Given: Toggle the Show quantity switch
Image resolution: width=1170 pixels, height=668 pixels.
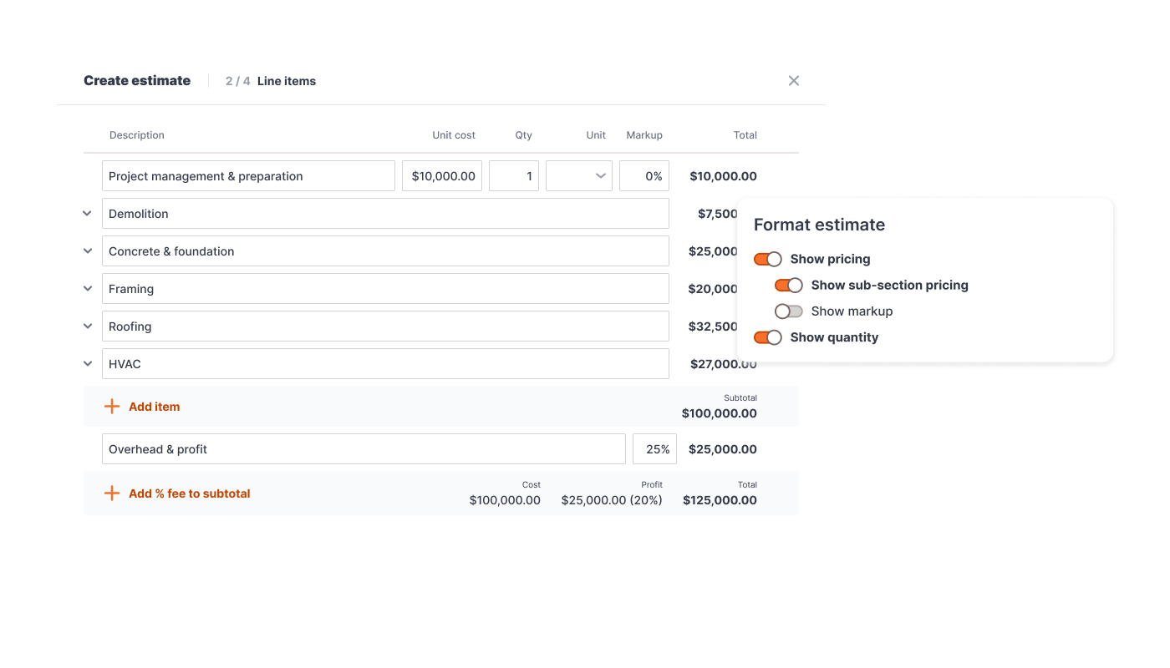Looking at the screenshot, I should (x=768, y=337).
